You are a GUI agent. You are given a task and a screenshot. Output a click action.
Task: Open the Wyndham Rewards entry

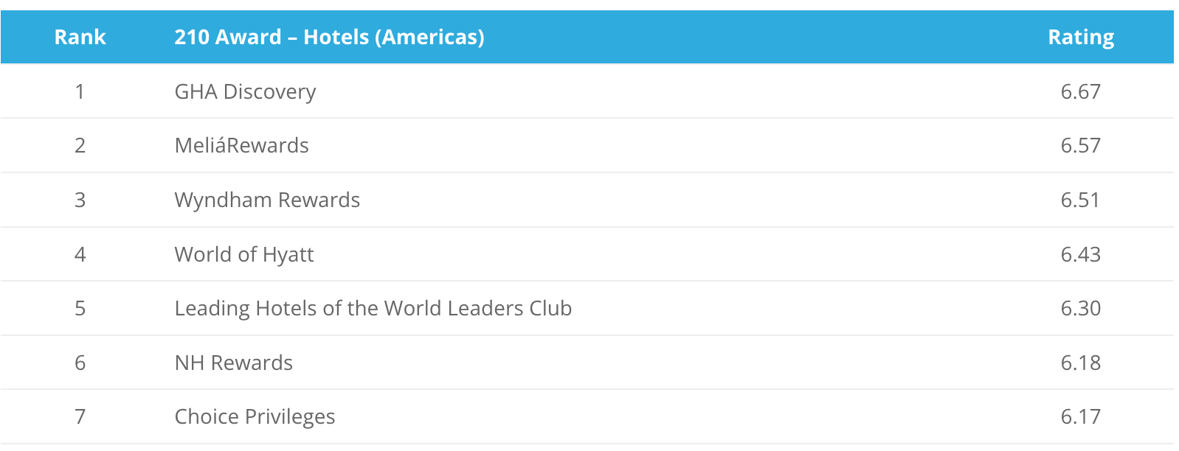[267, 200]
